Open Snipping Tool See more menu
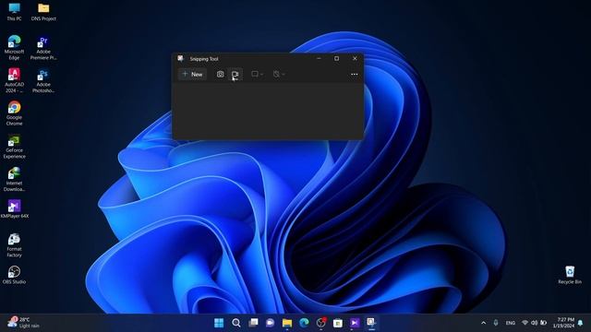Image resolution: width=591 pixels, height=332 pixels. [355, 74]
